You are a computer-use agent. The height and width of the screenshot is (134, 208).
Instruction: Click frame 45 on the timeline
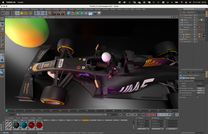(x=86, y=111)
